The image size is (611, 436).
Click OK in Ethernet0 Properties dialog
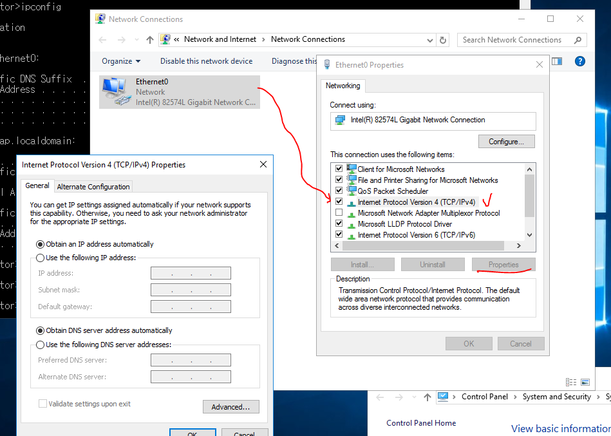(x=469, y=344)
